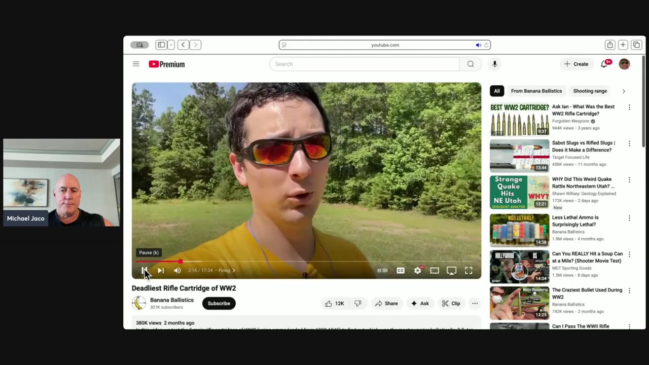The image size is (649, 365).
Task: Switch to theater mode
Action: pyautogui.click(x=435, y=271)
